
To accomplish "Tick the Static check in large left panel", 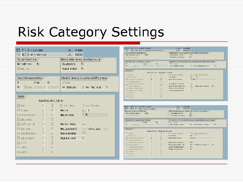I will coord(19,106).
